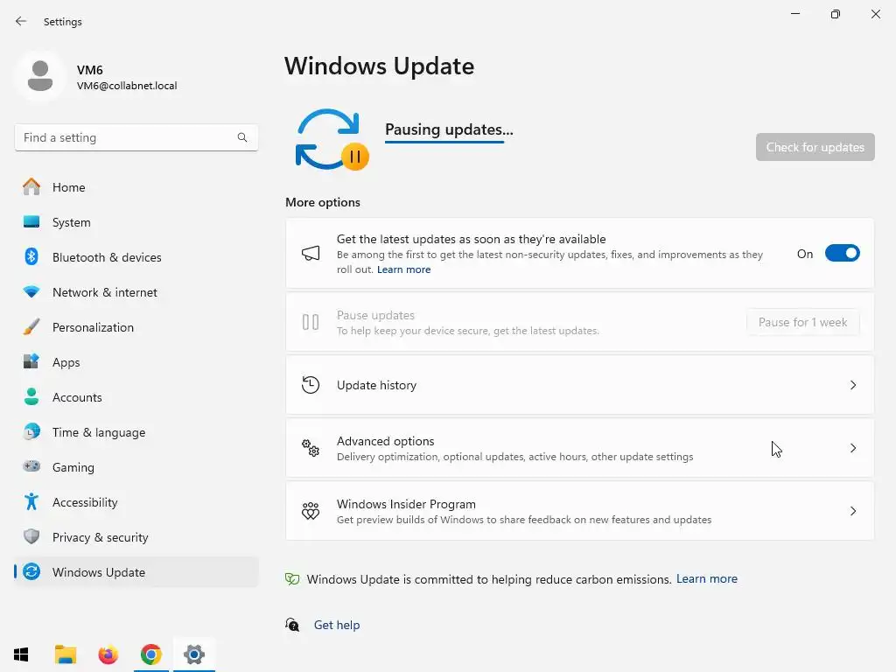Open Personalization settings
This screenshot has height=672, width=896.
[136, 327]
